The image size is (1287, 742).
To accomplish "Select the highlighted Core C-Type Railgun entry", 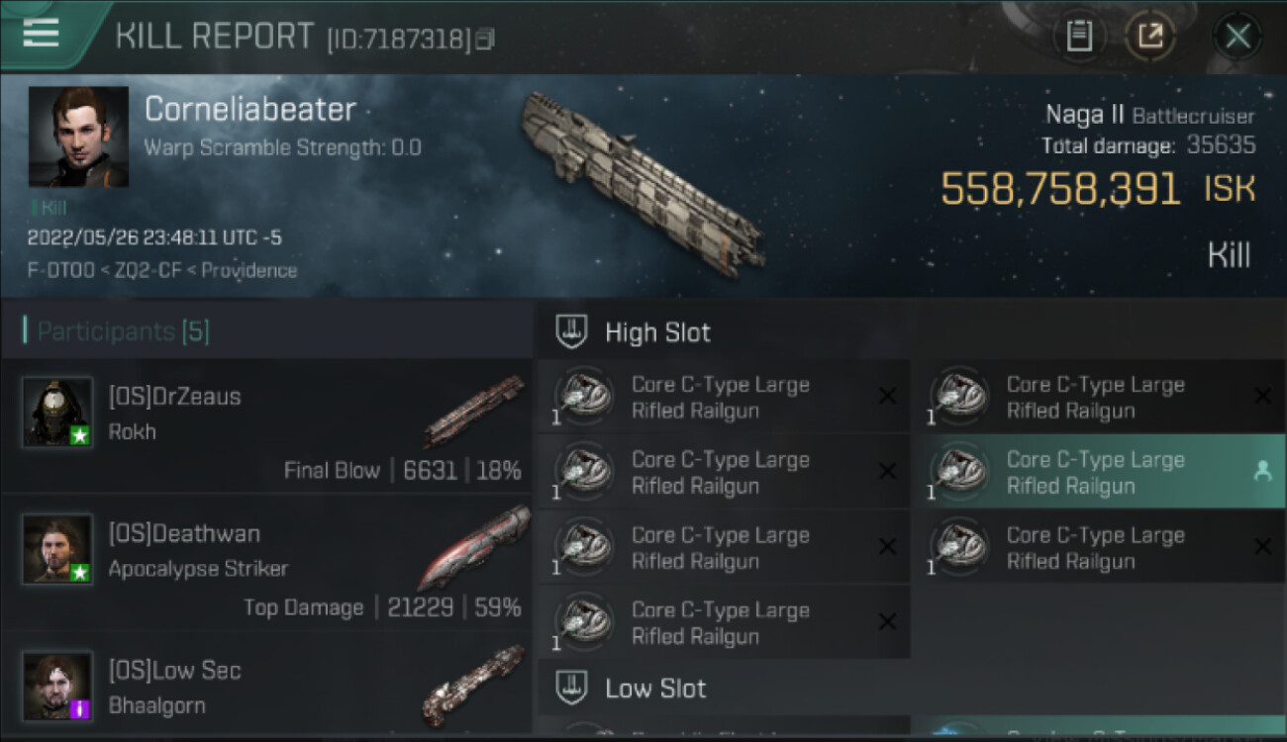I will click(1098, 472).
